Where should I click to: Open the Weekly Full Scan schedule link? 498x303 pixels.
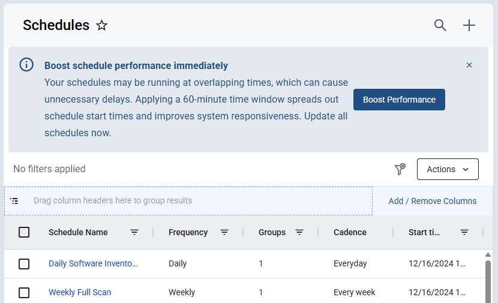(80, 292)
